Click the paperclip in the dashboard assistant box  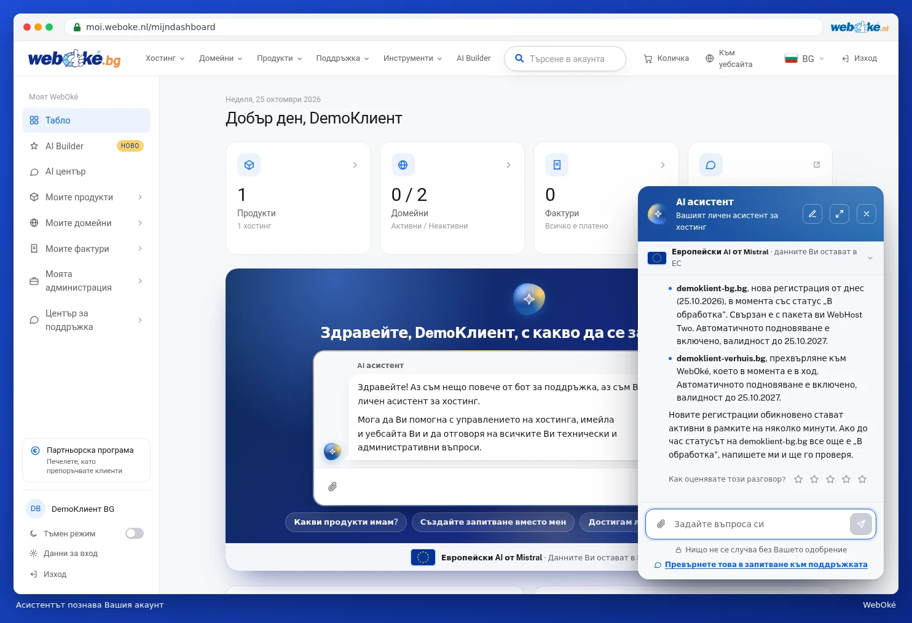[332, 487]
